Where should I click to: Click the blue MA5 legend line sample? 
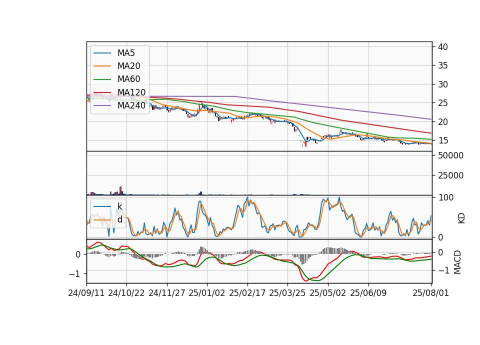click(x=102, y=53)
